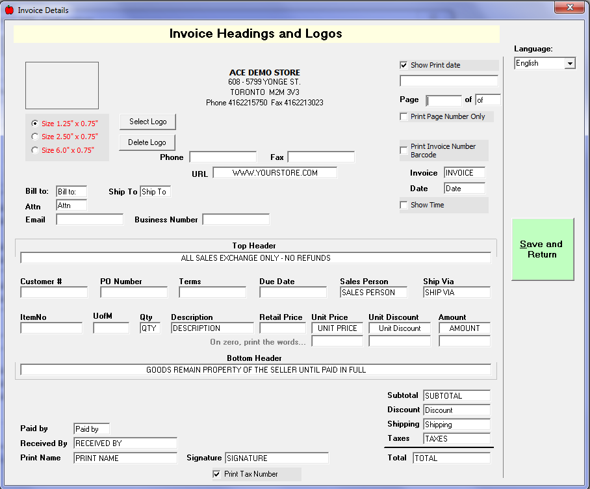Click the Top Header text field
This screenshot has width=590, height=489.
click(x=256, y=258)
